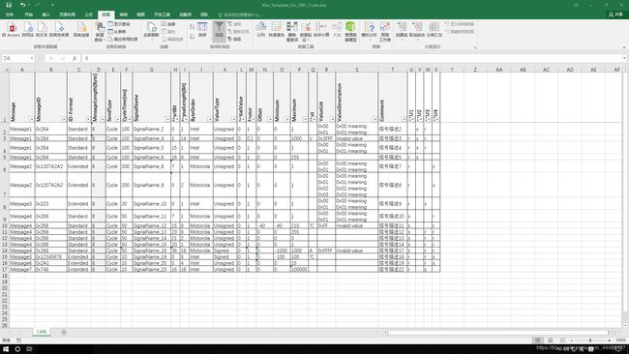
Task: Sort ascending with the A-to-Z icon
Action: (x=193, y=26)
